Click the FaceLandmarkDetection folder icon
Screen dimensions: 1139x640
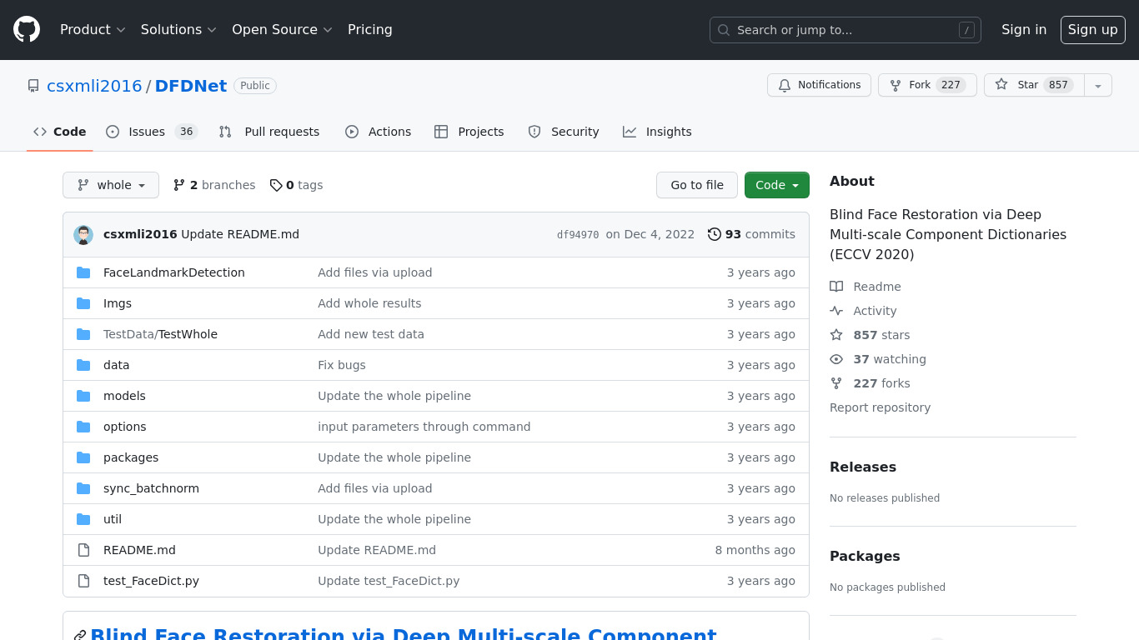83,272
